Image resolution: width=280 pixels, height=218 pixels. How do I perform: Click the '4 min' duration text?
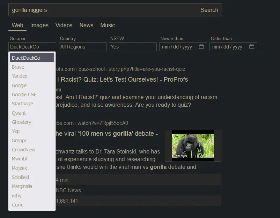point(62,180)
